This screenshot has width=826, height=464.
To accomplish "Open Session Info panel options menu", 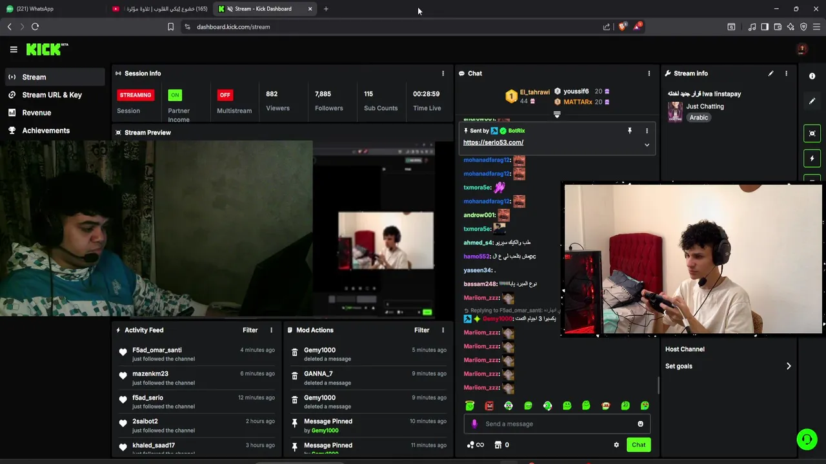I will [x=443, y=73].
